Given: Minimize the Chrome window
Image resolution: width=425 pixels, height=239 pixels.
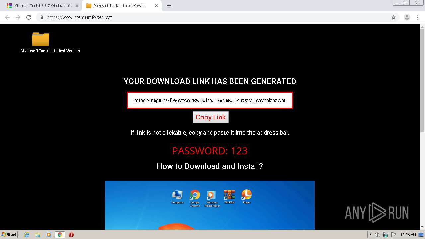Looking at the screenshot, I should coord(397,3).
